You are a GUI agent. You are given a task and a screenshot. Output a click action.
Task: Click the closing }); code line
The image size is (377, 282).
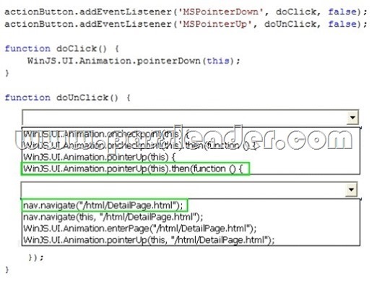pos(36,257)
